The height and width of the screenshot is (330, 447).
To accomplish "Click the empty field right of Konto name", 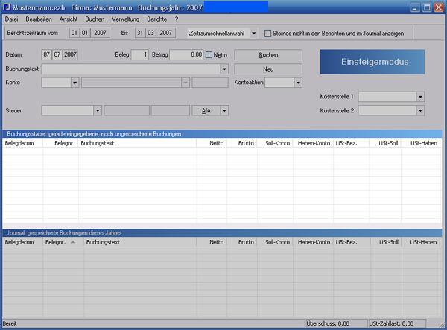I will pyautogui.click(x=210, y=83).
